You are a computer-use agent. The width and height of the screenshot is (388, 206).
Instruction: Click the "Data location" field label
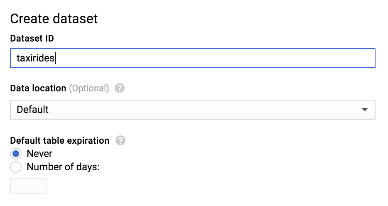click(38, 88)
